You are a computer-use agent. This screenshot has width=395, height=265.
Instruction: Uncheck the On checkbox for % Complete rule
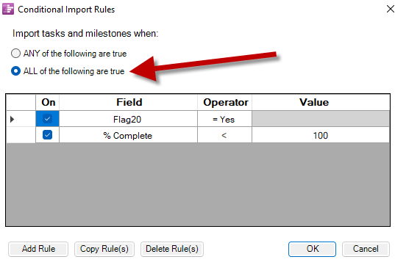tap(47, 135)
